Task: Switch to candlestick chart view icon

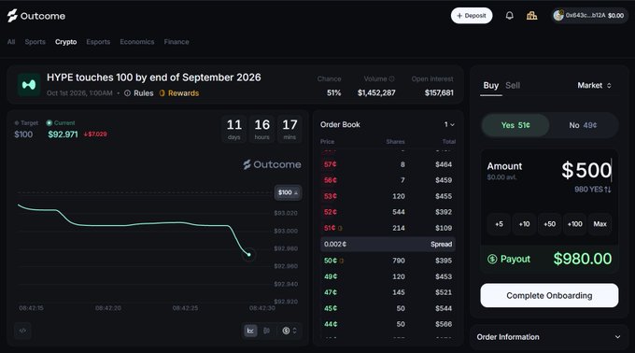Action: [266, 331]
